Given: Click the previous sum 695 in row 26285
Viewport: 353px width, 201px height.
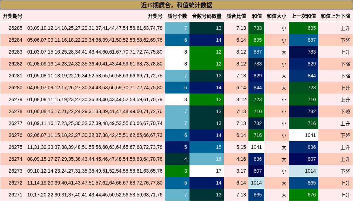Looking at the screenshot, I should click(x=304, y=28).
